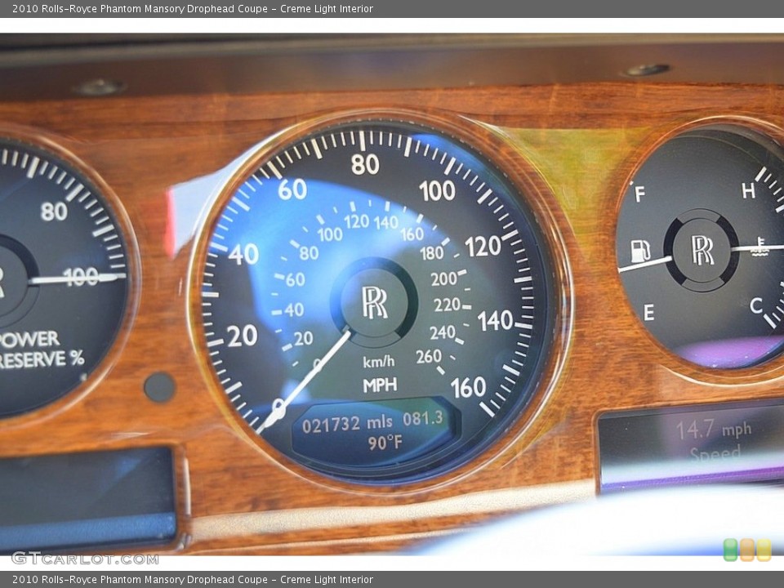Click the 60 mark on the outer MPH scale
Screen dimensions: 784x588
click(292, 189)
